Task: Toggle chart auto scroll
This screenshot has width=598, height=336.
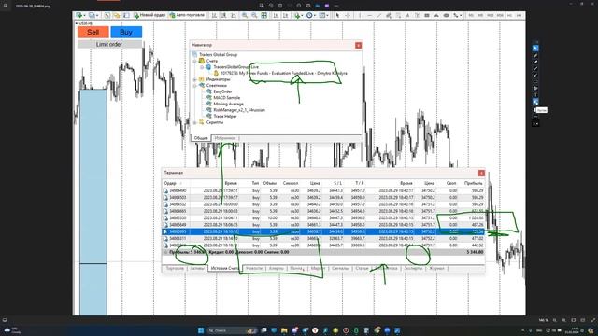Action: (x=275, y=15)
